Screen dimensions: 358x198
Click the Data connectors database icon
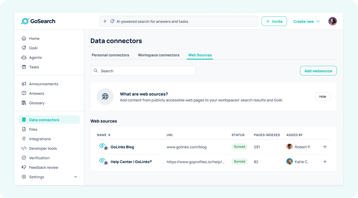click(x=24, y=120)
